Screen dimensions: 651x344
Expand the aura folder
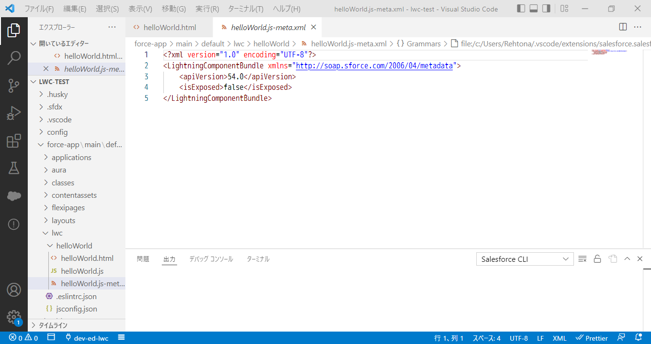point(77,170)
